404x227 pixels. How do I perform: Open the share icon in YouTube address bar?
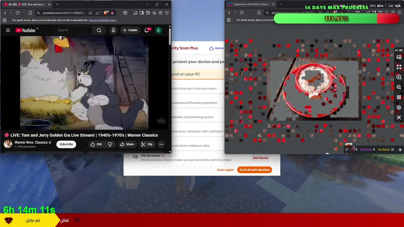coord(98,13)
